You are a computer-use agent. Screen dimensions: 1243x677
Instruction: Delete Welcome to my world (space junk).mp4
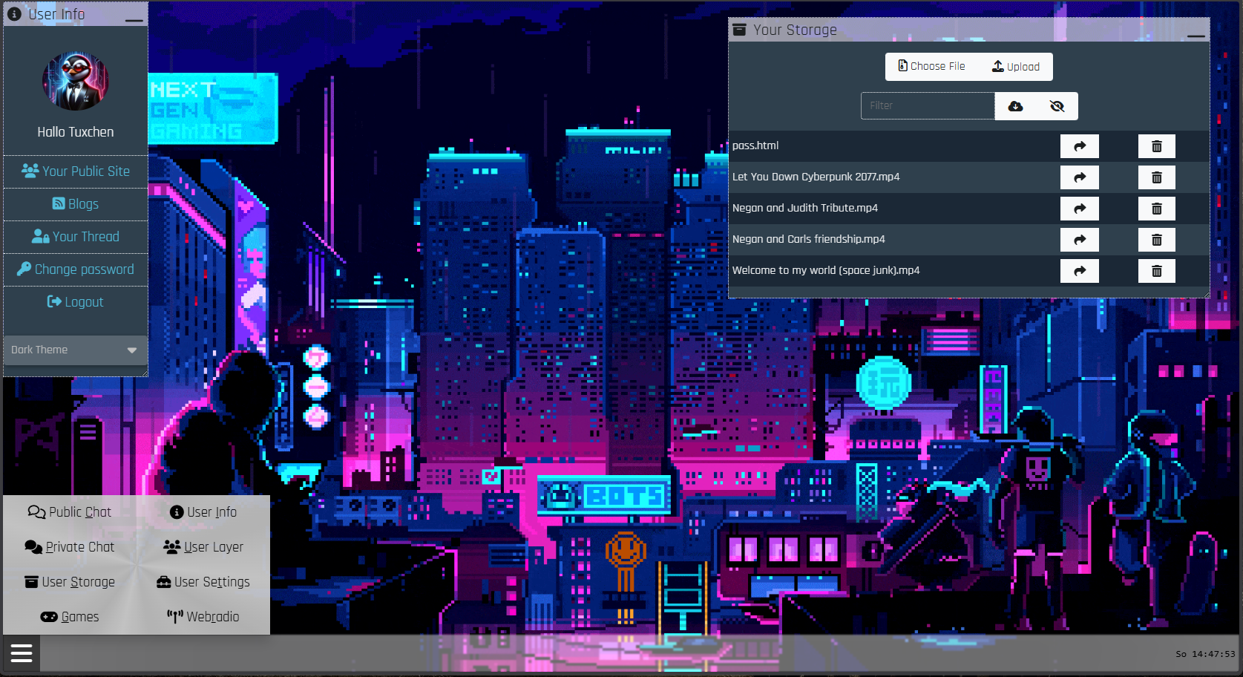[x=1156, y=271]
